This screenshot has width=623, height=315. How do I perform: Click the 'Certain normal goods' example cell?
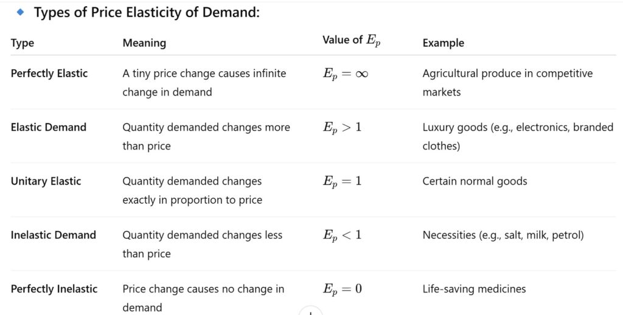[x=475, y=181]
